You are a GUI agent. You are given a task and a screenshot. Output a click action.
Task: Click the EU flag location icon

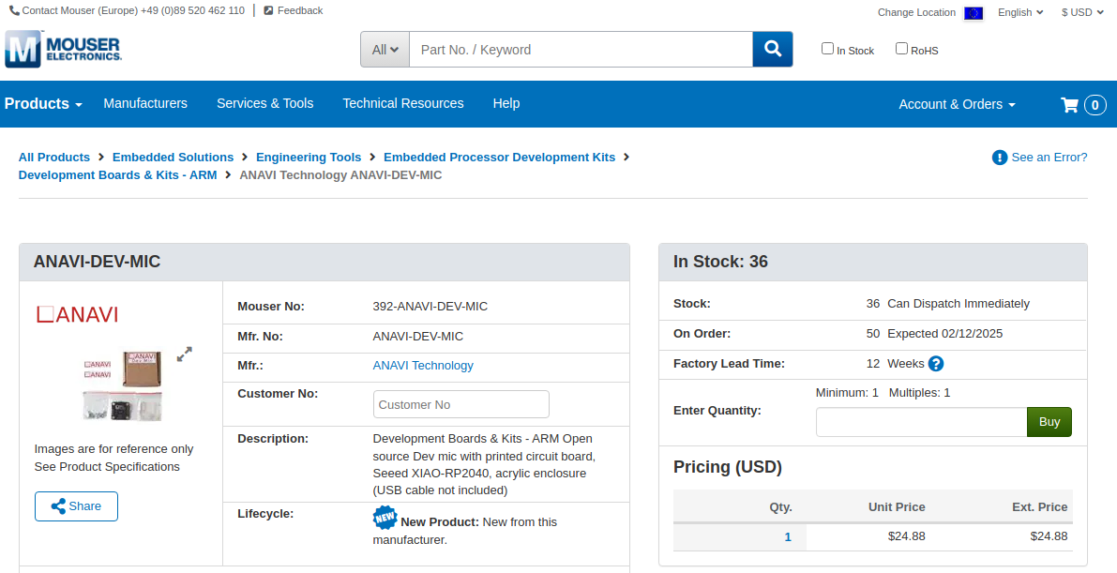(x=974, y=13)
